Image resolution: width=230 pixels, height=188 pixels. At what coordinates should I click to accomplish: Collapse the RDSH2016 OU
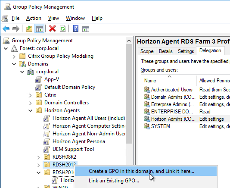click(x=39, y=173)
